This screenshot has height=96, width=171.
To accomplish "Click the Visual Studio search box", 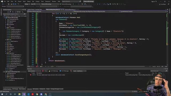I will tap(71, 1).
